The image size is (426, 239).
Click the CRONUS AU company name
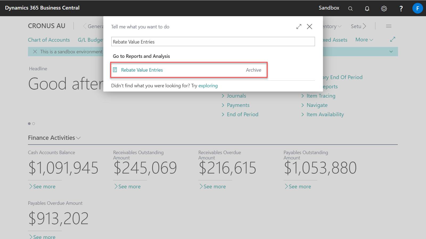pyautogui.click(x=47, y=26)
